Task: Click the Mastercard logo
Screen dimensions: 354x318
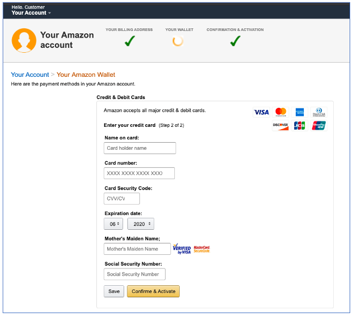Action: pyautogui.click(x=280, y=112)
